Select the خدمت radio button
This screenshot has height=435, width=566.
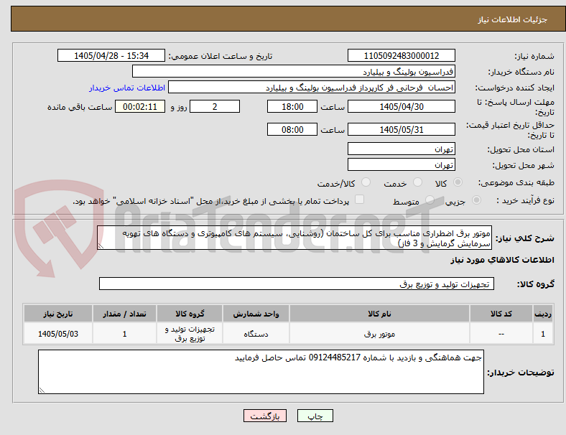(x=417, y=182)
